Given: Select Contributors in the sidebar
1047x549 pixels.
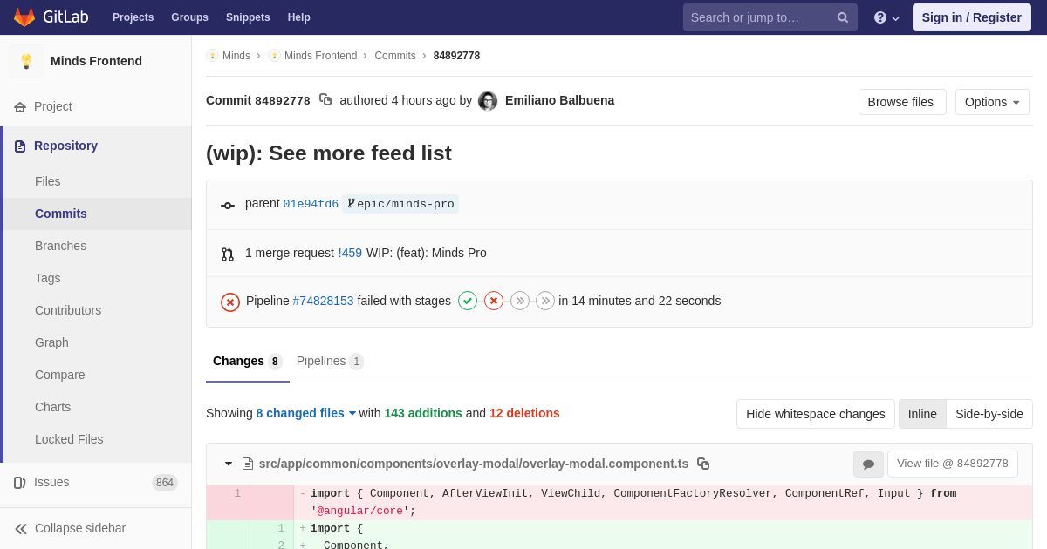Looking at the screenshot, I should point(96,310).
